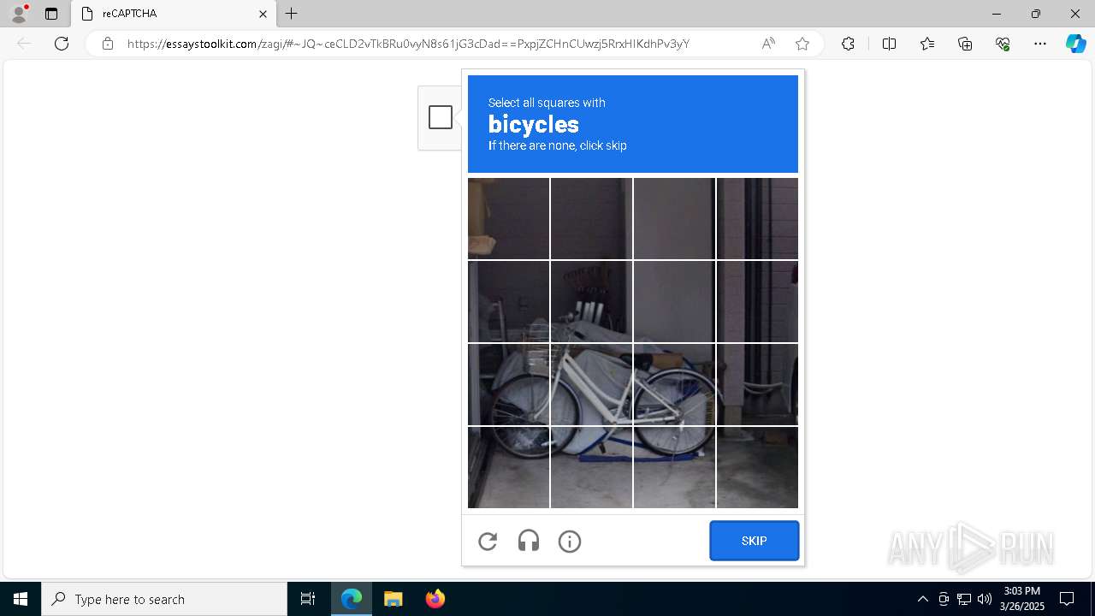This screenshot has height=616, width=1095.
Task: Open the tab actions menu icon
Action: pos(51,14)
